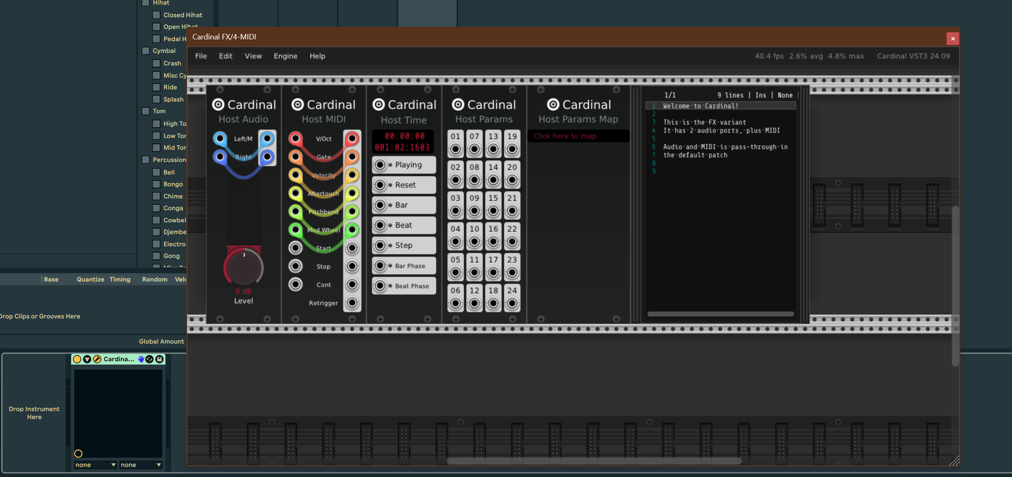Click Host MIDI Velocity yellow right port
The height and width of the screenshot is (477, 1012).
(352, 175)
